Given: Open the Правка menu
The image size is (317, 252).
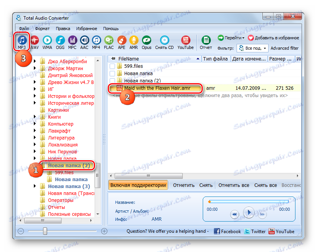Looking at the screenshot, I should point(63,29).
